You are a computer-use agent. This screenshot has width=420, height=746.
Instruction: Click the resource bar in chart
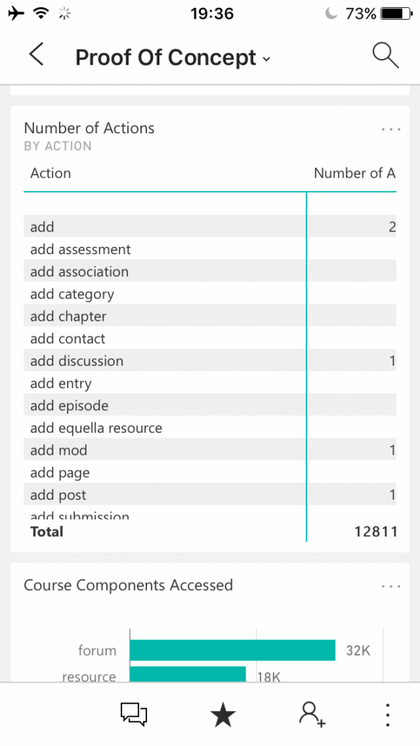coord(188,675)
